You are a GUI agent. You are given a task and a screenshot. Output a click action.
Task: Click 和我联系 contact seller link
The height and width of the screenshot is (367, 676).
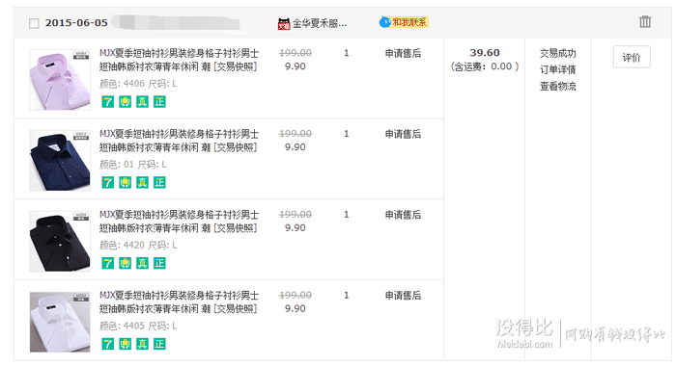[x=409, y=22]
